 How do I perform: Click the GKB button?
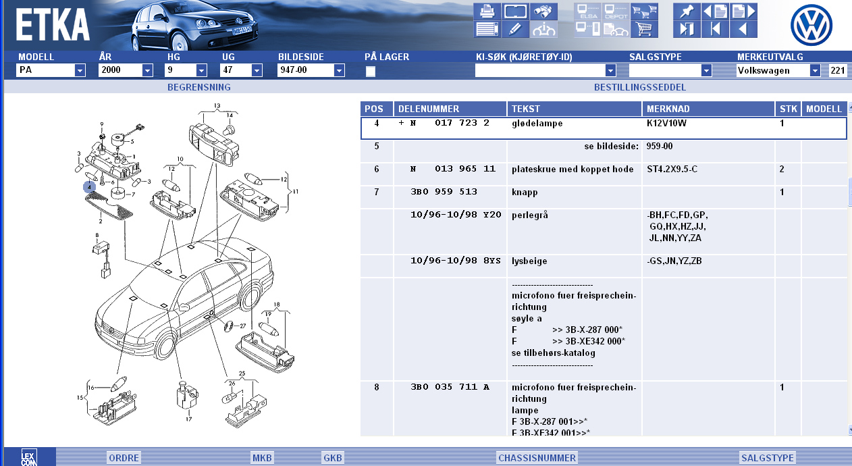(x=333, y=458)
